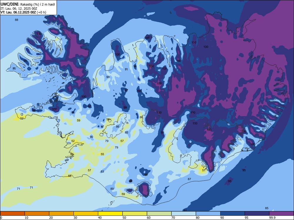Click the legend tick label '40'
Image resolution: width=294 pixels, height=220 pixels.
pos(100,218)
